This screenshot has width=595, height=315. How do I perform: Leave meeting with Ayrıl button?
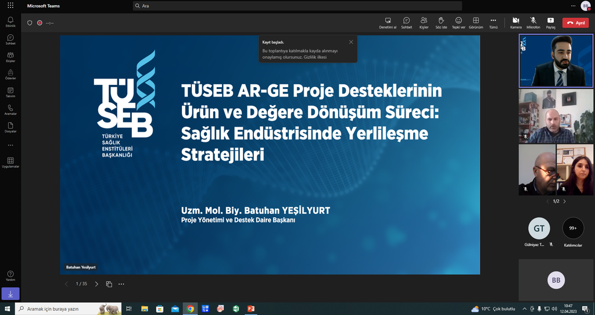pyautogui.click(x=576, y=23)
